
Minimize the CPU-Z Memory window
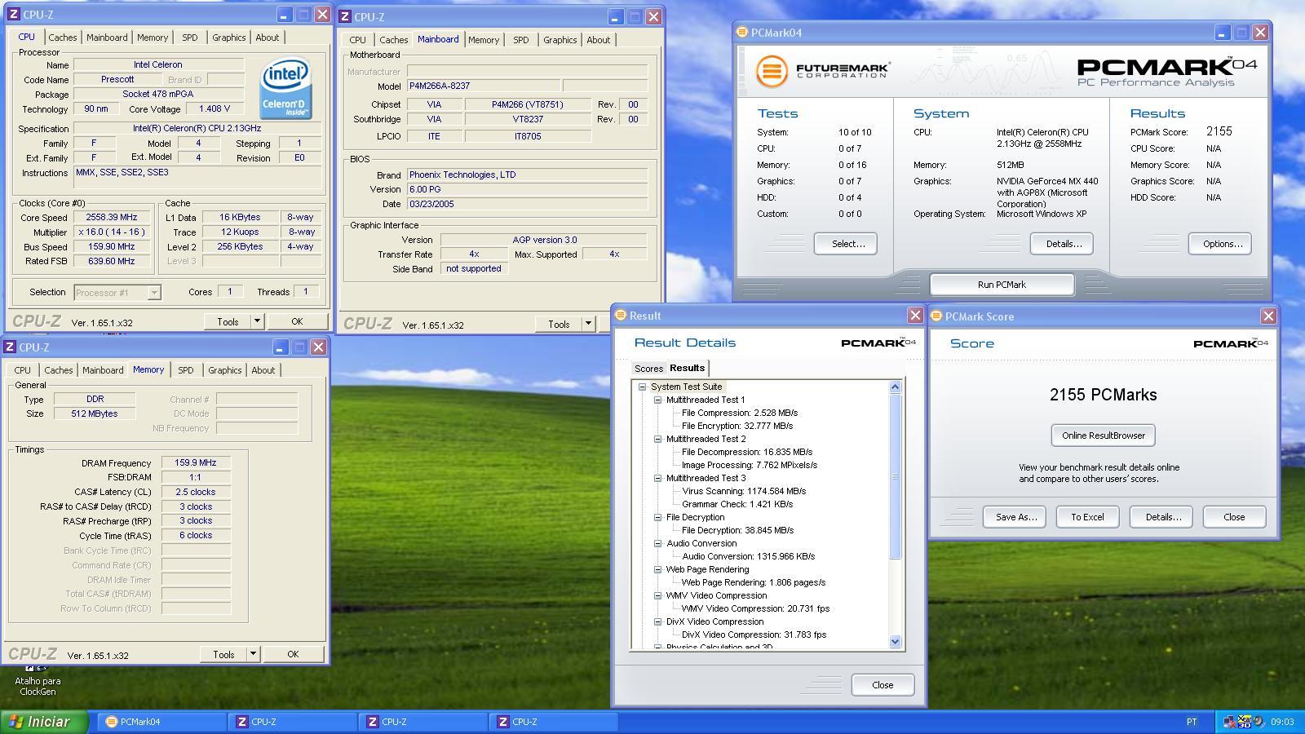(x=280, y=347)
